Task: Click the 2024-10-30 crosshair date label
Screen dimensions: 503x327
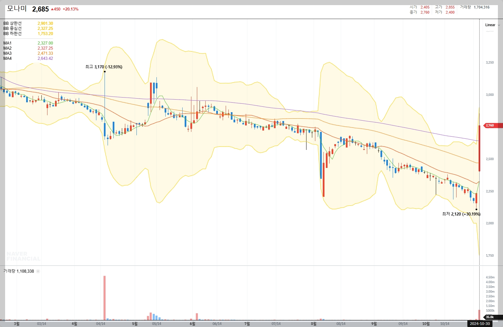Action: [x=480, y=324]
